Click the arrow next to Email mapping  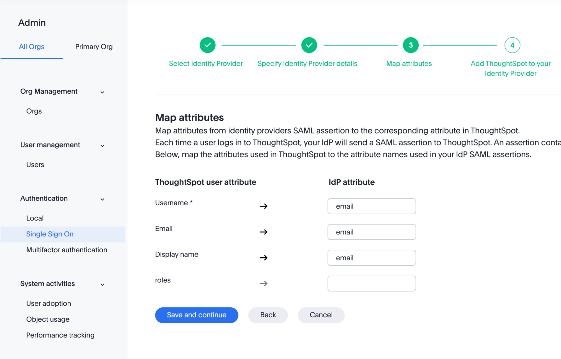point(264,232)
